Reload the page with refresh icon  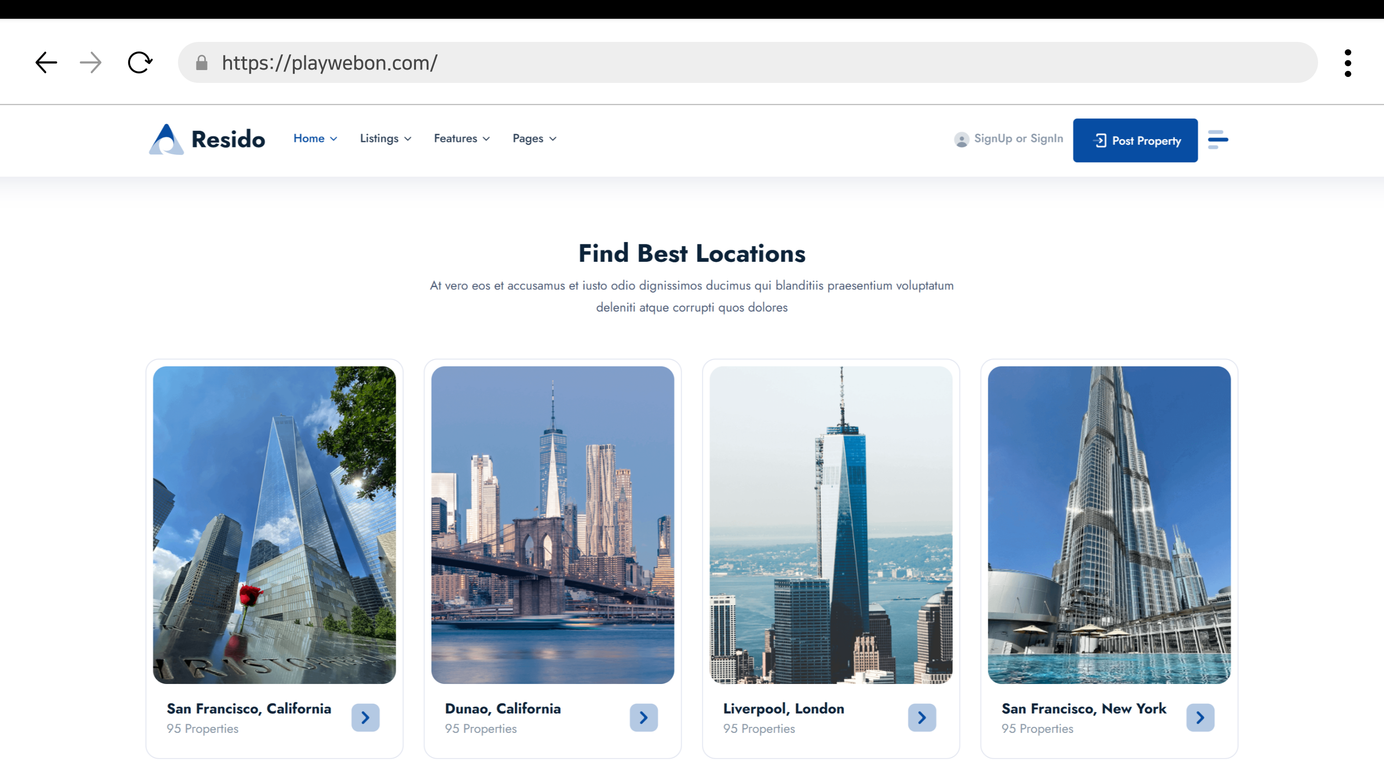tap(140, 63)
